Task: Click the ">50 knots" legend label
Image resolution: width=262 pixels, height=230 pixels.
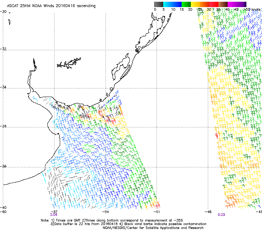Action: click(x=252, y=10)
